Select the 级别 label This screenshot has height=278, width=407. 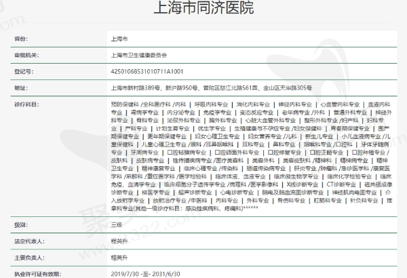(21, 225)
